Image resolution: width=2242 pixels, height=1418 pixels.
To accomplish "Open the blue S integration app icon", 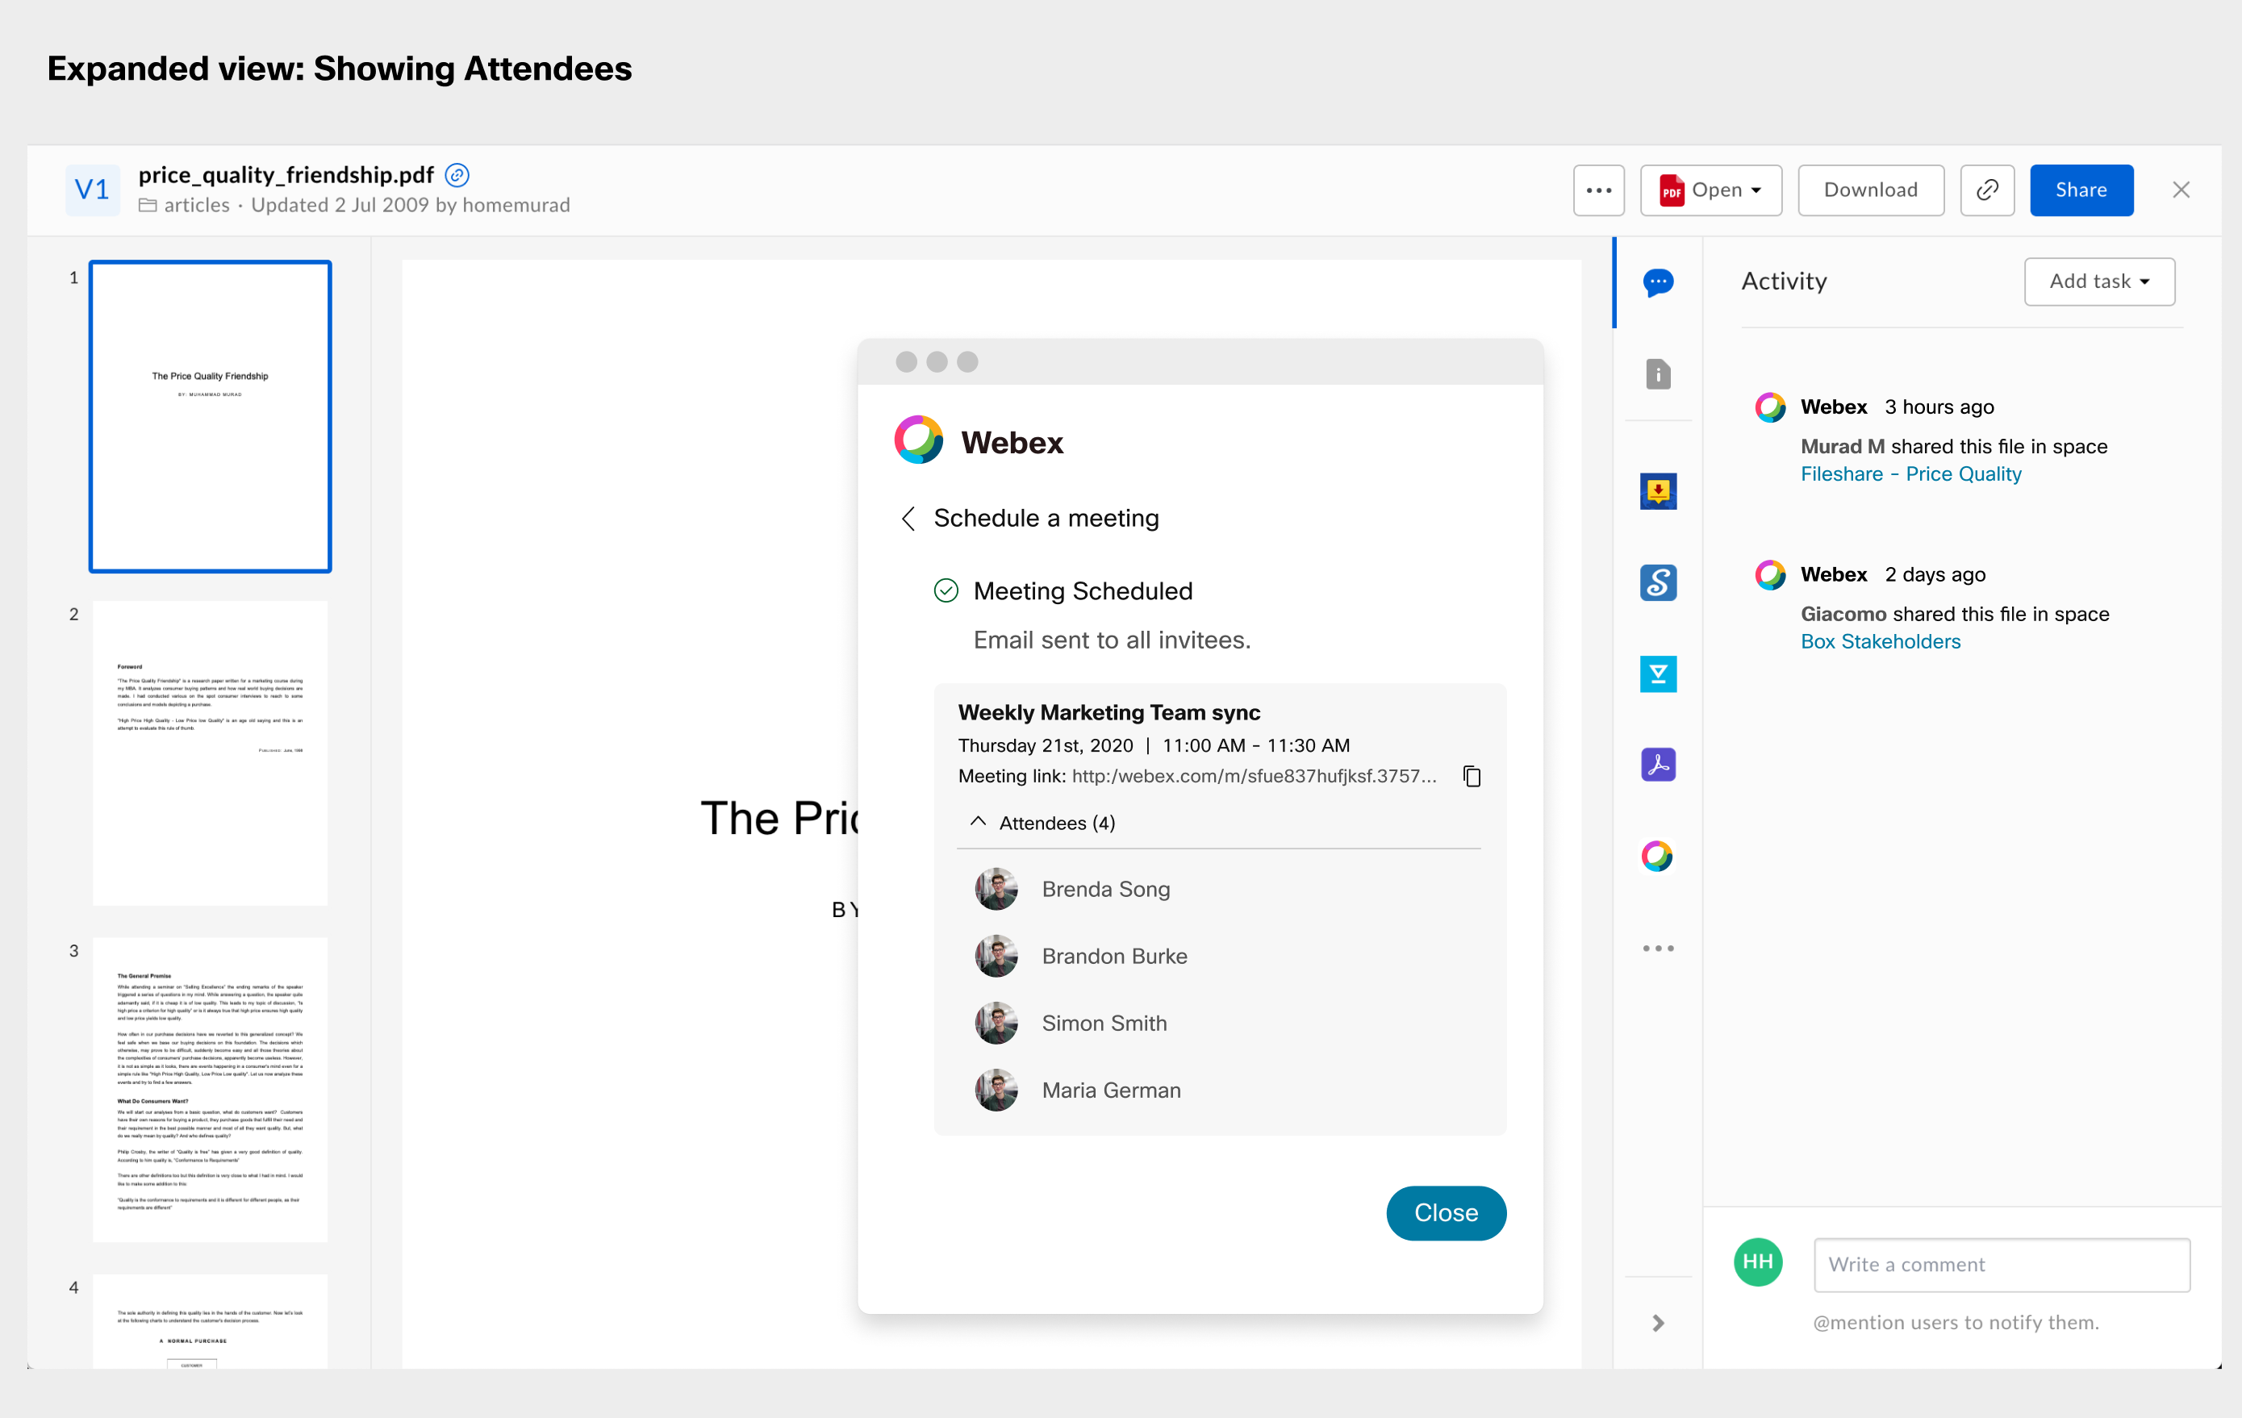I will coord(1658,583).
